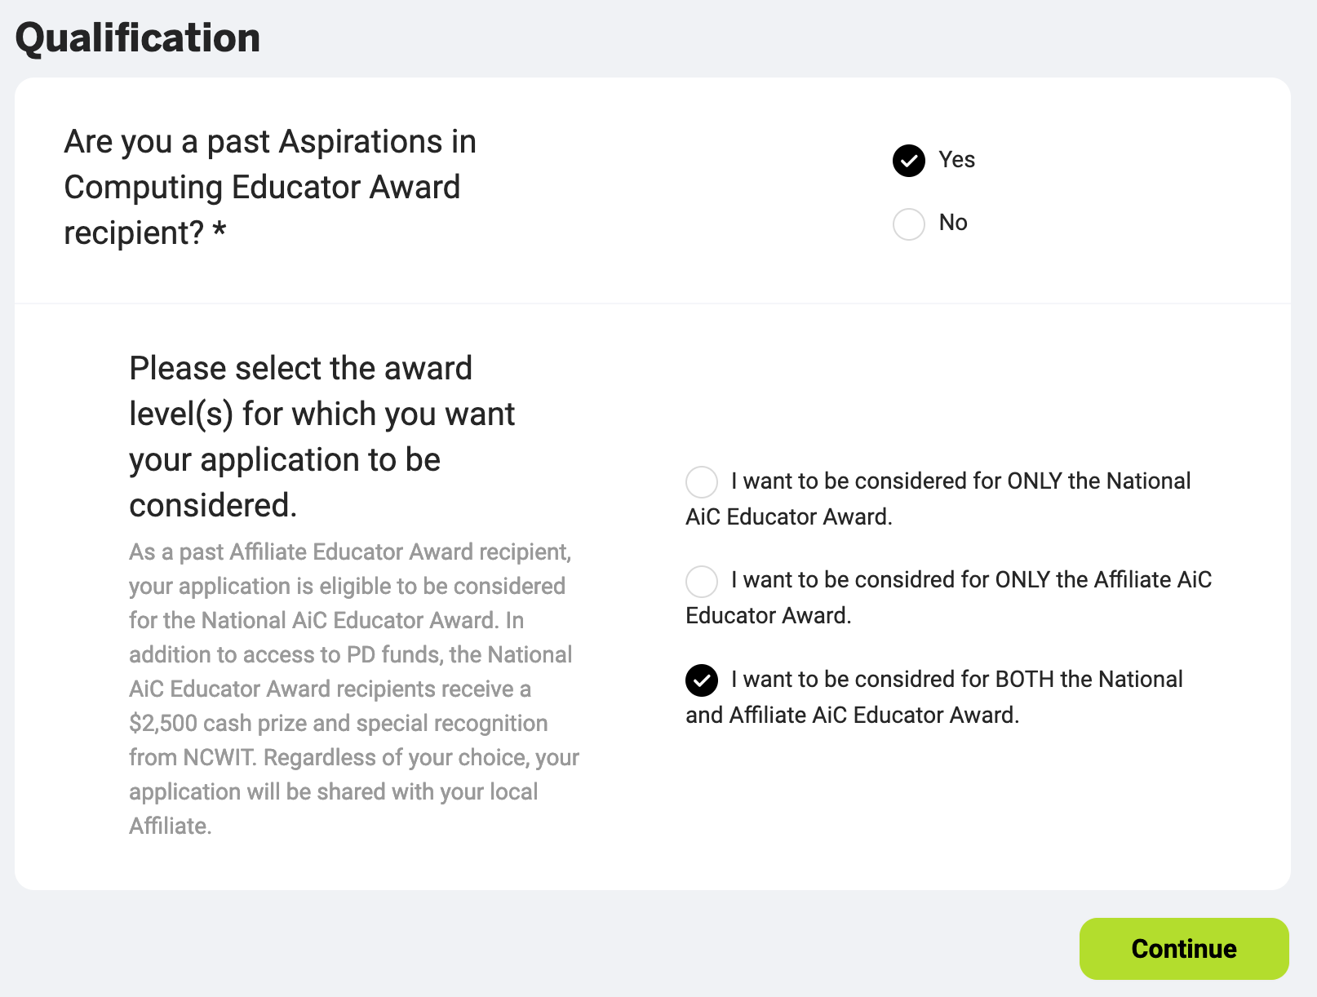Click the empty circle next to No

[909, 224]
